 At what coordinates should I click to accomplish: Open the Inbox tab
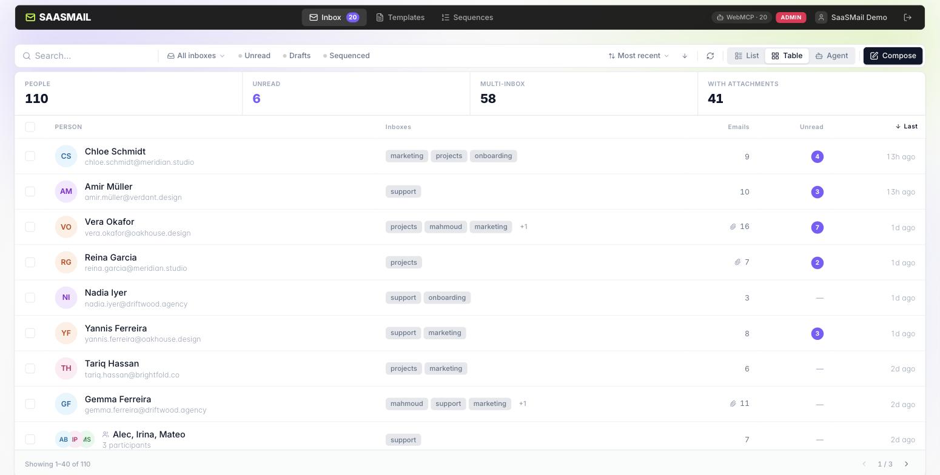[334, 18]
